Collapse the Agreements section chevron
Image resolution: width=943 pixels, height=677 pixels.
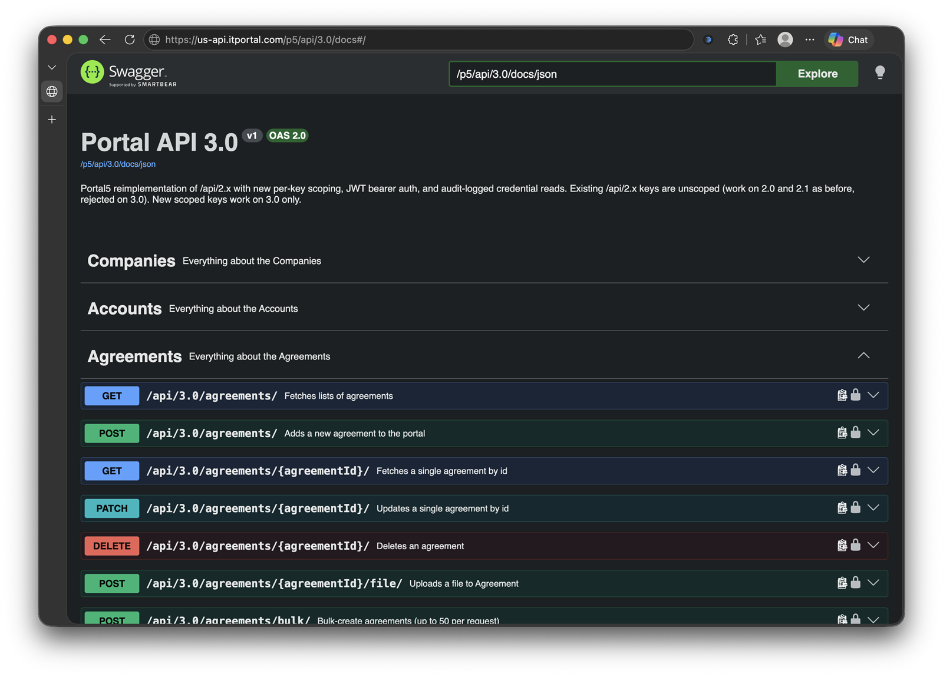(863, 355)
